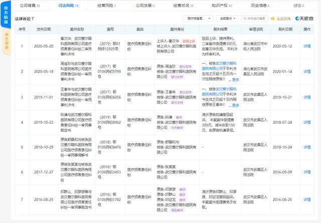This screenshot has height=223, width=321.
Task: Expand the 医疗损害责任 case-cause filter dropdown
Action: pyautogui.click(x=198, y=19)
